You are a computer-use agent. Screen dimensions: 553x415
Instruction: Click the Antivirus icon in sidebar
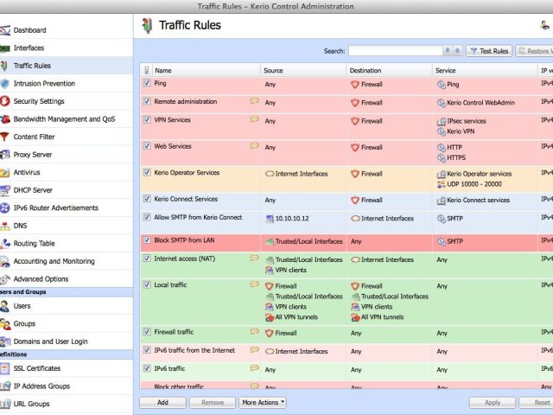(x=5, y=173)
